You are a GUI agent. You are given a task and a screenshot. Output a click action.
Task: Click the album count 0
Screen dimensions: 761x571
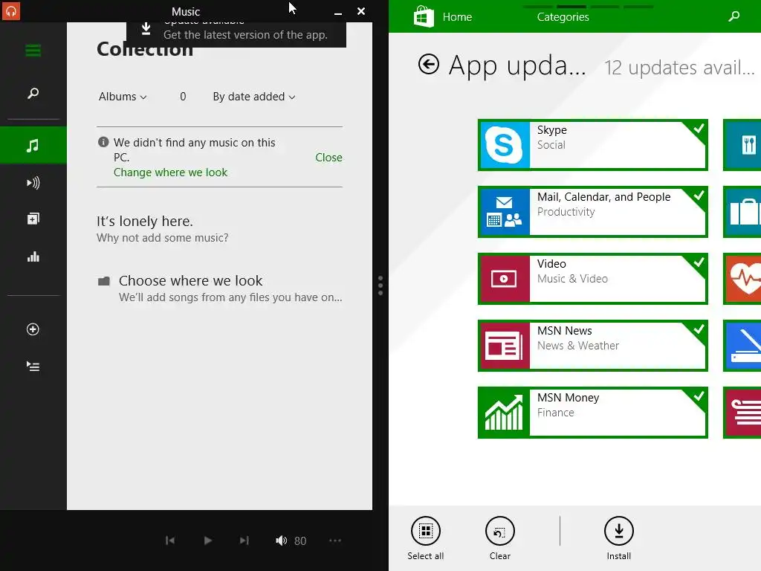click(x=183, y=97)
